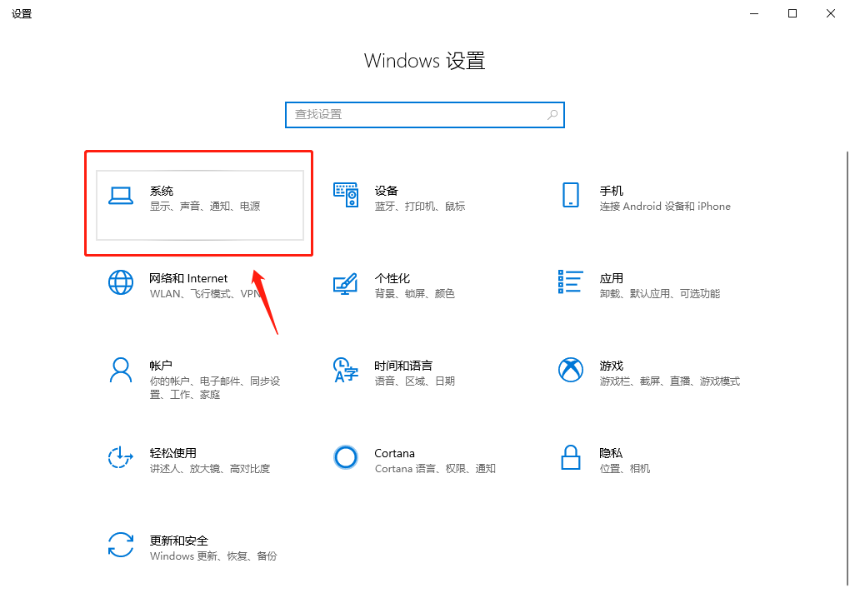Open 手机 settings title
850x603 pixels.
tap(611, 191)
